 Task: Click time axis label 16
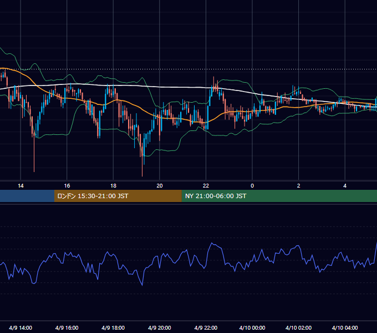click(x=67, y=186)
